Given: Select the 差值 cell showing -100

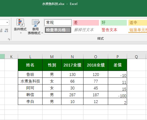Looking at the screenshot, I should [118, 95].
